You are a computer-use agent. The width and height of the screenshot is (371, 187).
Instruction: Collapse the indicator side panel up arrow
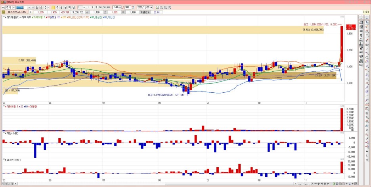coord(361,17)
